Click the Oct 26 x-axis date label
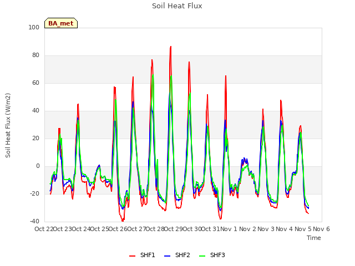This screenshot has height=266, width=355. [x=118, y=229]
